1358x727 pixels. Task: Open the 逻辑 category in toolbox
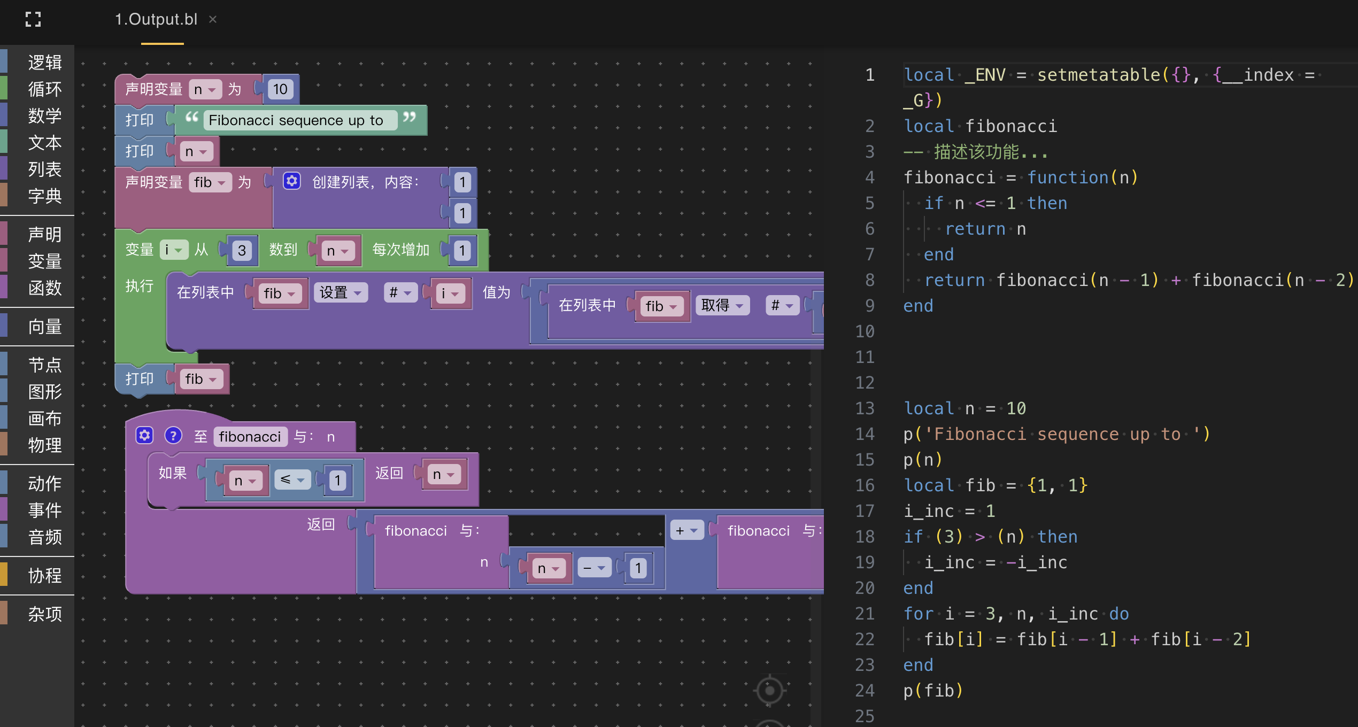tap(44, 63)
